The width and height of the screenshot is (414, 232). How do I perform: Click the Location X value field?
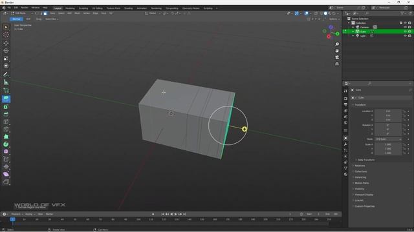388,111
